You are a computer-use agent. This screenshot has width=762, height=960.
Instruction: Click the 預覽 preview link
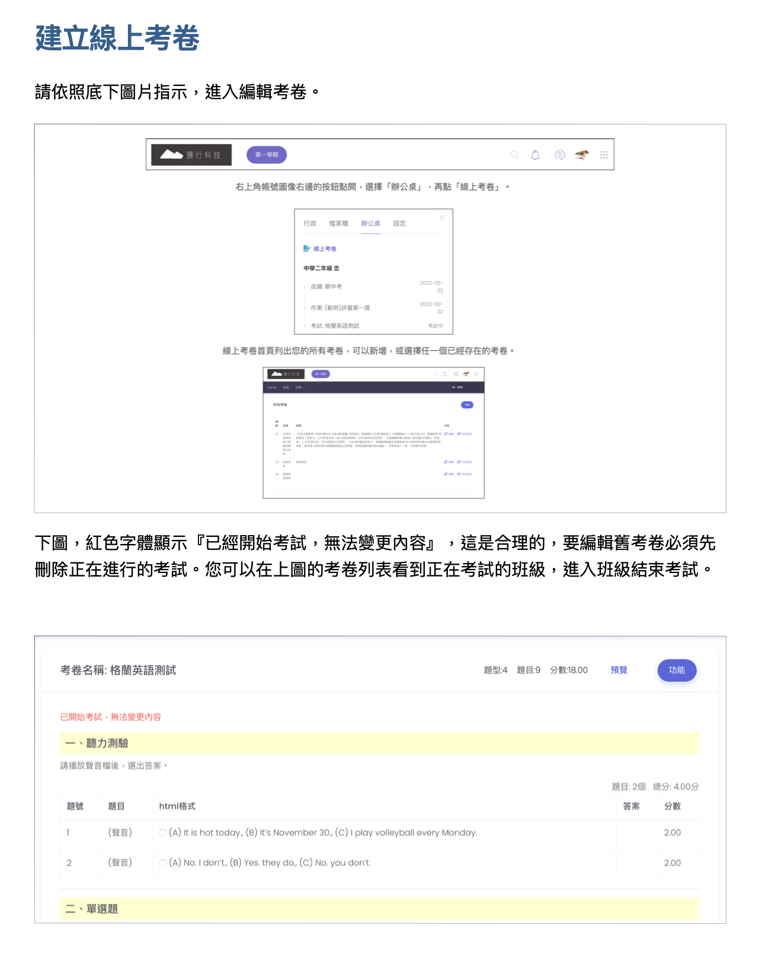pyautogui.click(x=619, y=670)
